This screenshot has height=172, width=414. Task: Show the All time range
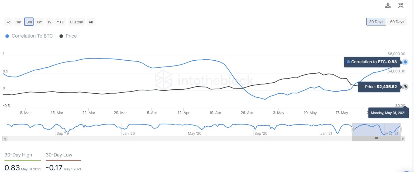point(91,22)
